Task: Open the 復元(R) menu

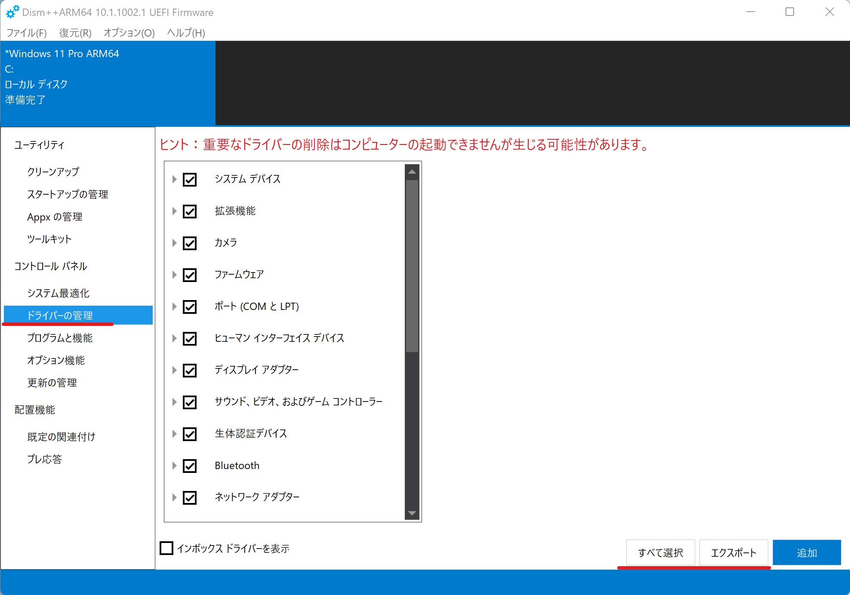Action: coord(75,33)
